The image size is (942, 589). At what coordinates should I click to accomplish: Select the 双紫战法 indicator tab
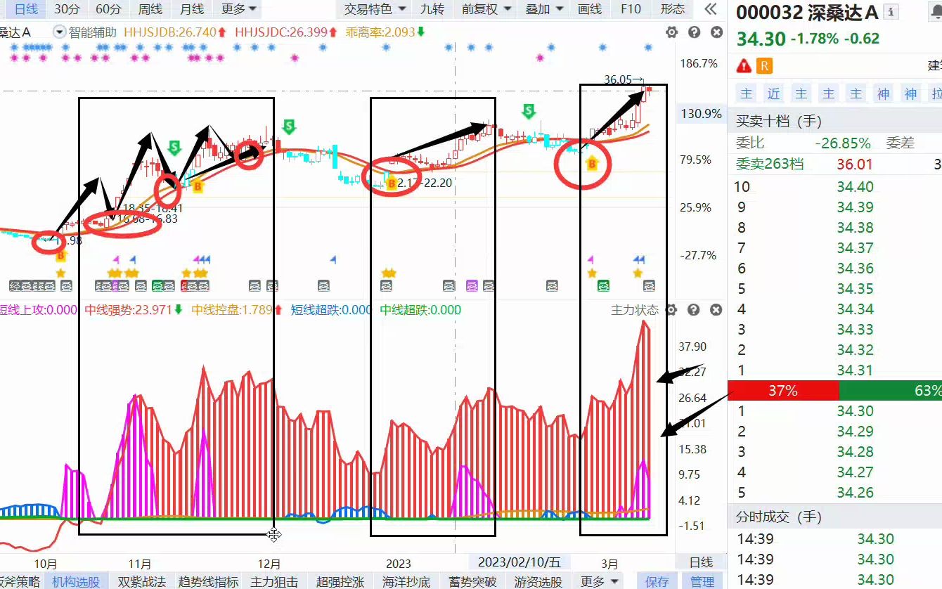141,581
